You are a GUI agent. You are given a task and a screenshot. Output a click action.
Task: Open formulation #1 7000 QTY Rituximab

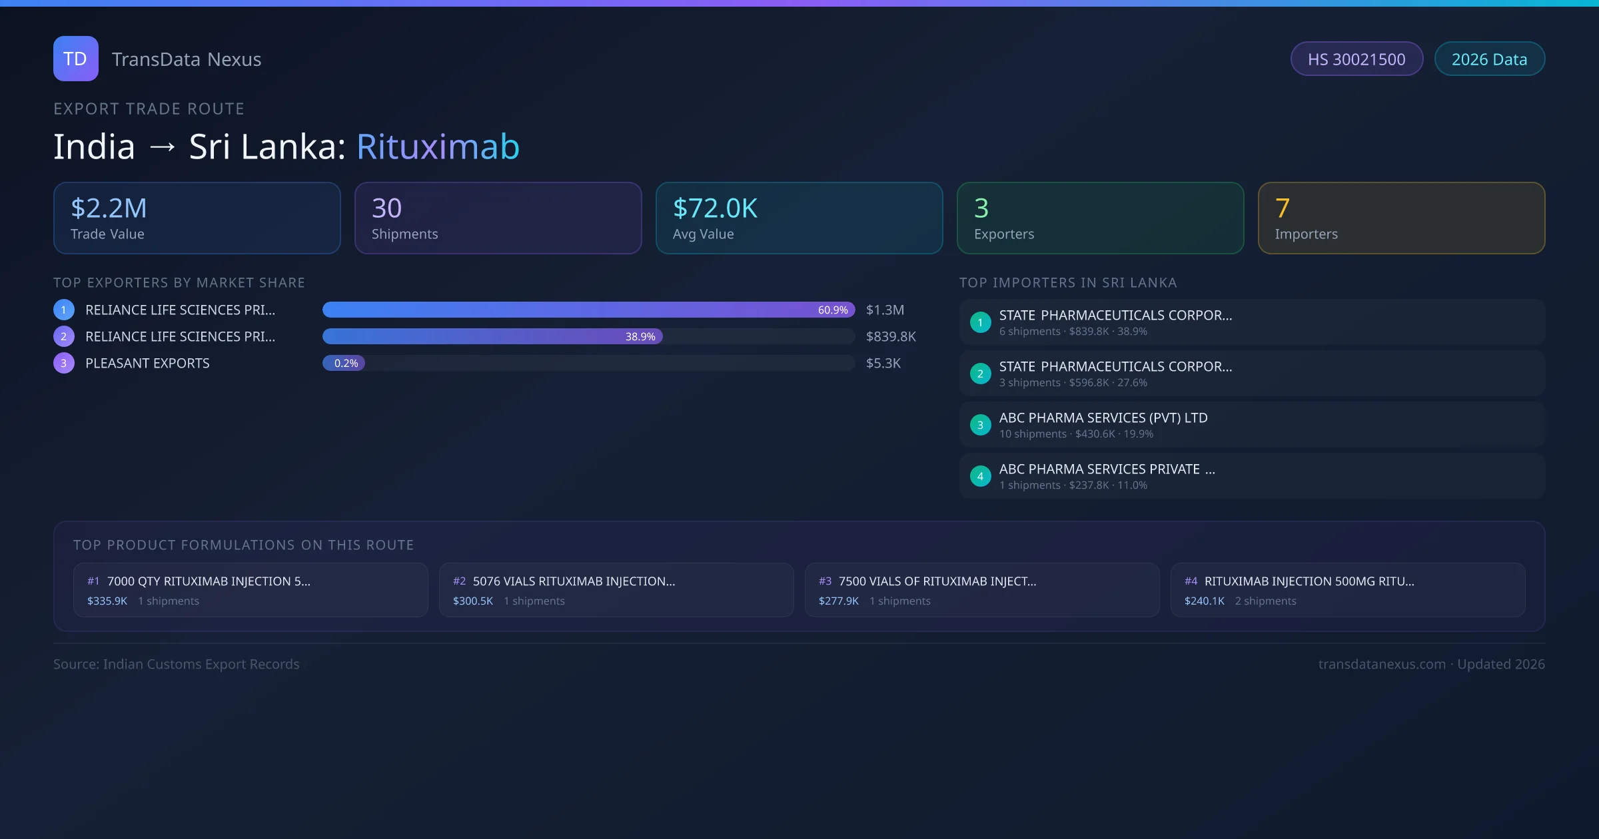[251, 590]
